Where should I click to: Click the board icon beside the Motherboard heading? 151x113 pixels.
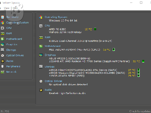[x=41, y=46]
